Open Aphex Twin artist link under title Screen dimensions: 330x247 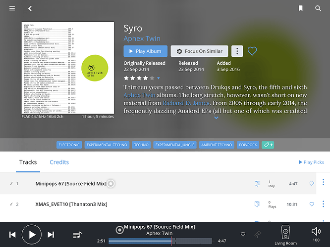142,39
